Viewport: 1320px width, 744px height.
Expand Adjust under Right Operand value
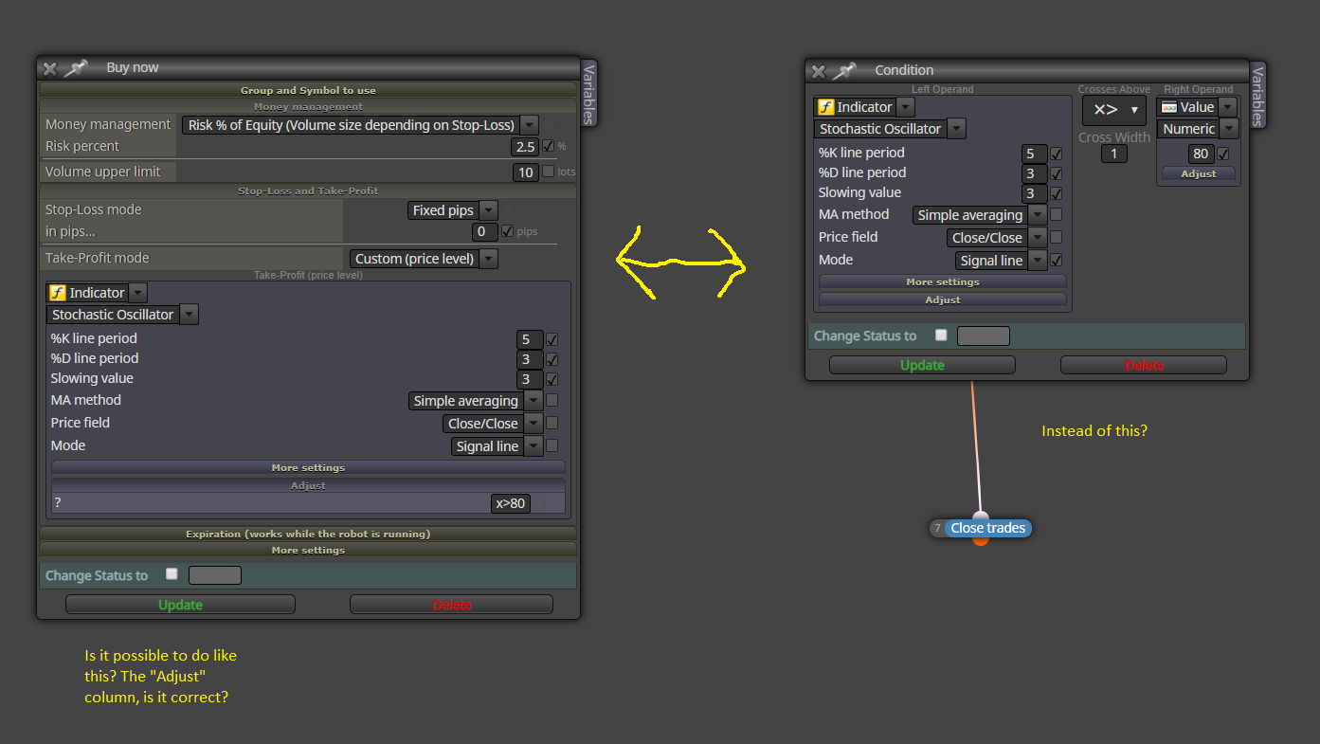[1199, 173]
